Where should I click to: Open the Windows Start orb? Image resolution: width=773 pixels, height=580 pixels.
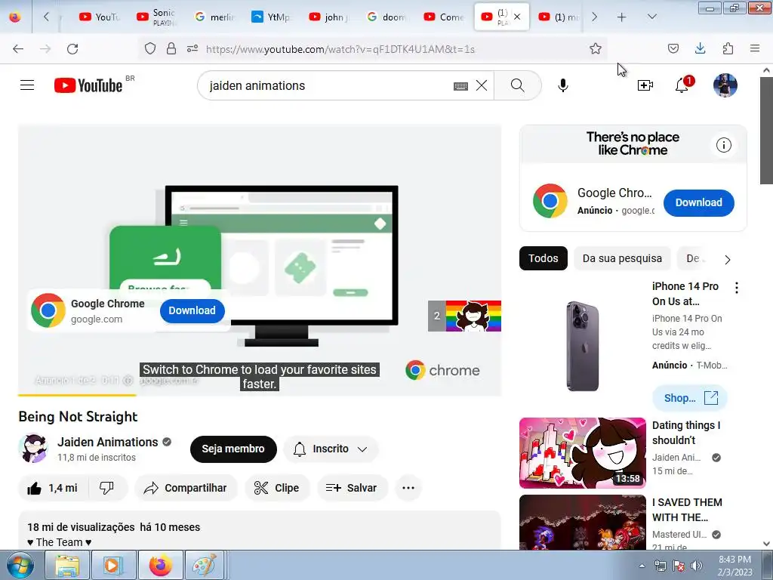coord(20,566)
